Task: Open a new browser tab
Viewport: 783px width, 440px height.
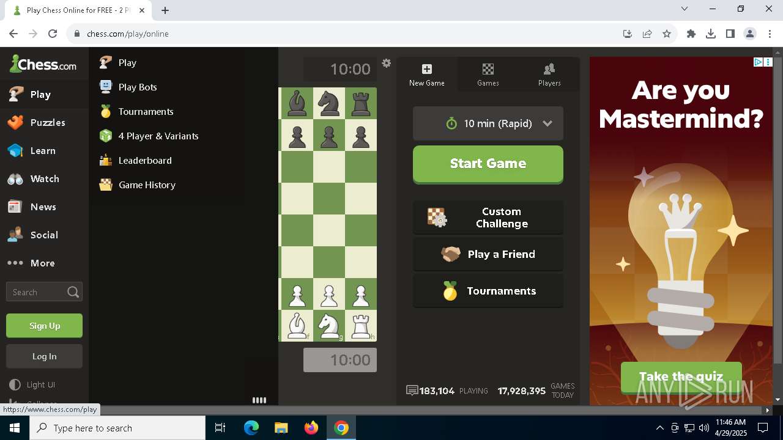Action: click(165, 10)
